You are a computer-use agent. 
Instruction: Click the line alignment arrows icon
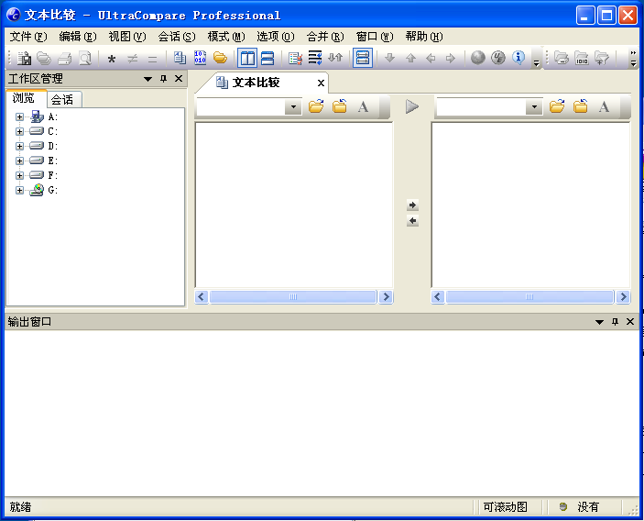(x=315, y=58)
